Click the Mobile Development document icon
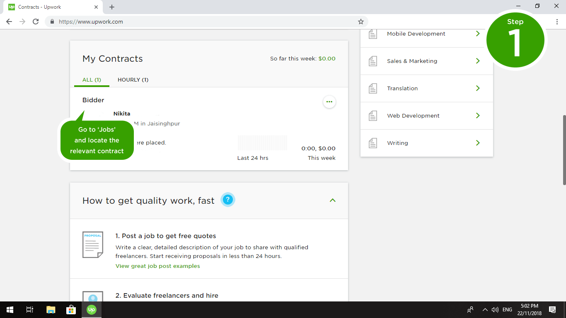The width and height of the screenshot is (566, 318). (372, 34)
